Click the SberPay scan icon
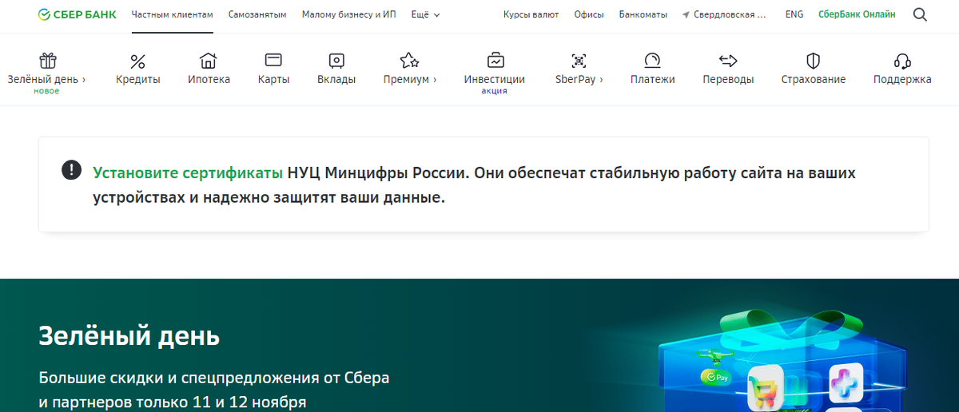The height and width of the screenshot is (412, 959). [579, 61]
